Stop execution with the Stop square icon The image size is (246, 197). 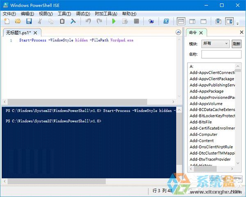pyautogui.click(x=137, y=21)
